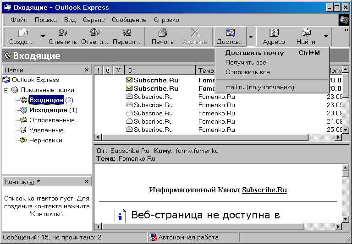Open the Файл menu
The width and height of the screenshot is (352, 244).
19,20
